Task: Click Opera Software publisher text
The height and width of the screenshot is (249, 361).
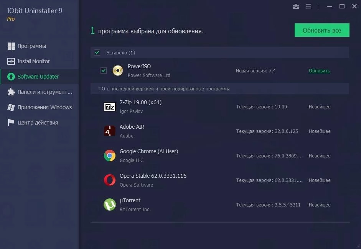Action: 136,185
